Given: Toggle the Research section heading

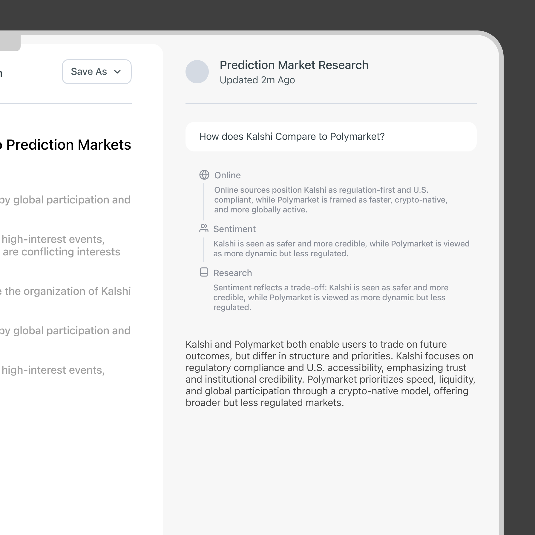Looking at the screenshot, I should [x=232, y=273].
